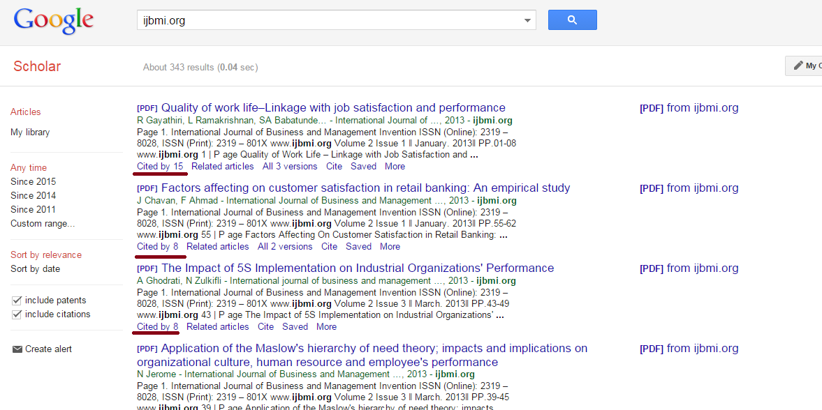Open PDF from ijbmi.org for customer satisfaction article
The height and width of the screenshot is (410, 822).
click(689, 188)
